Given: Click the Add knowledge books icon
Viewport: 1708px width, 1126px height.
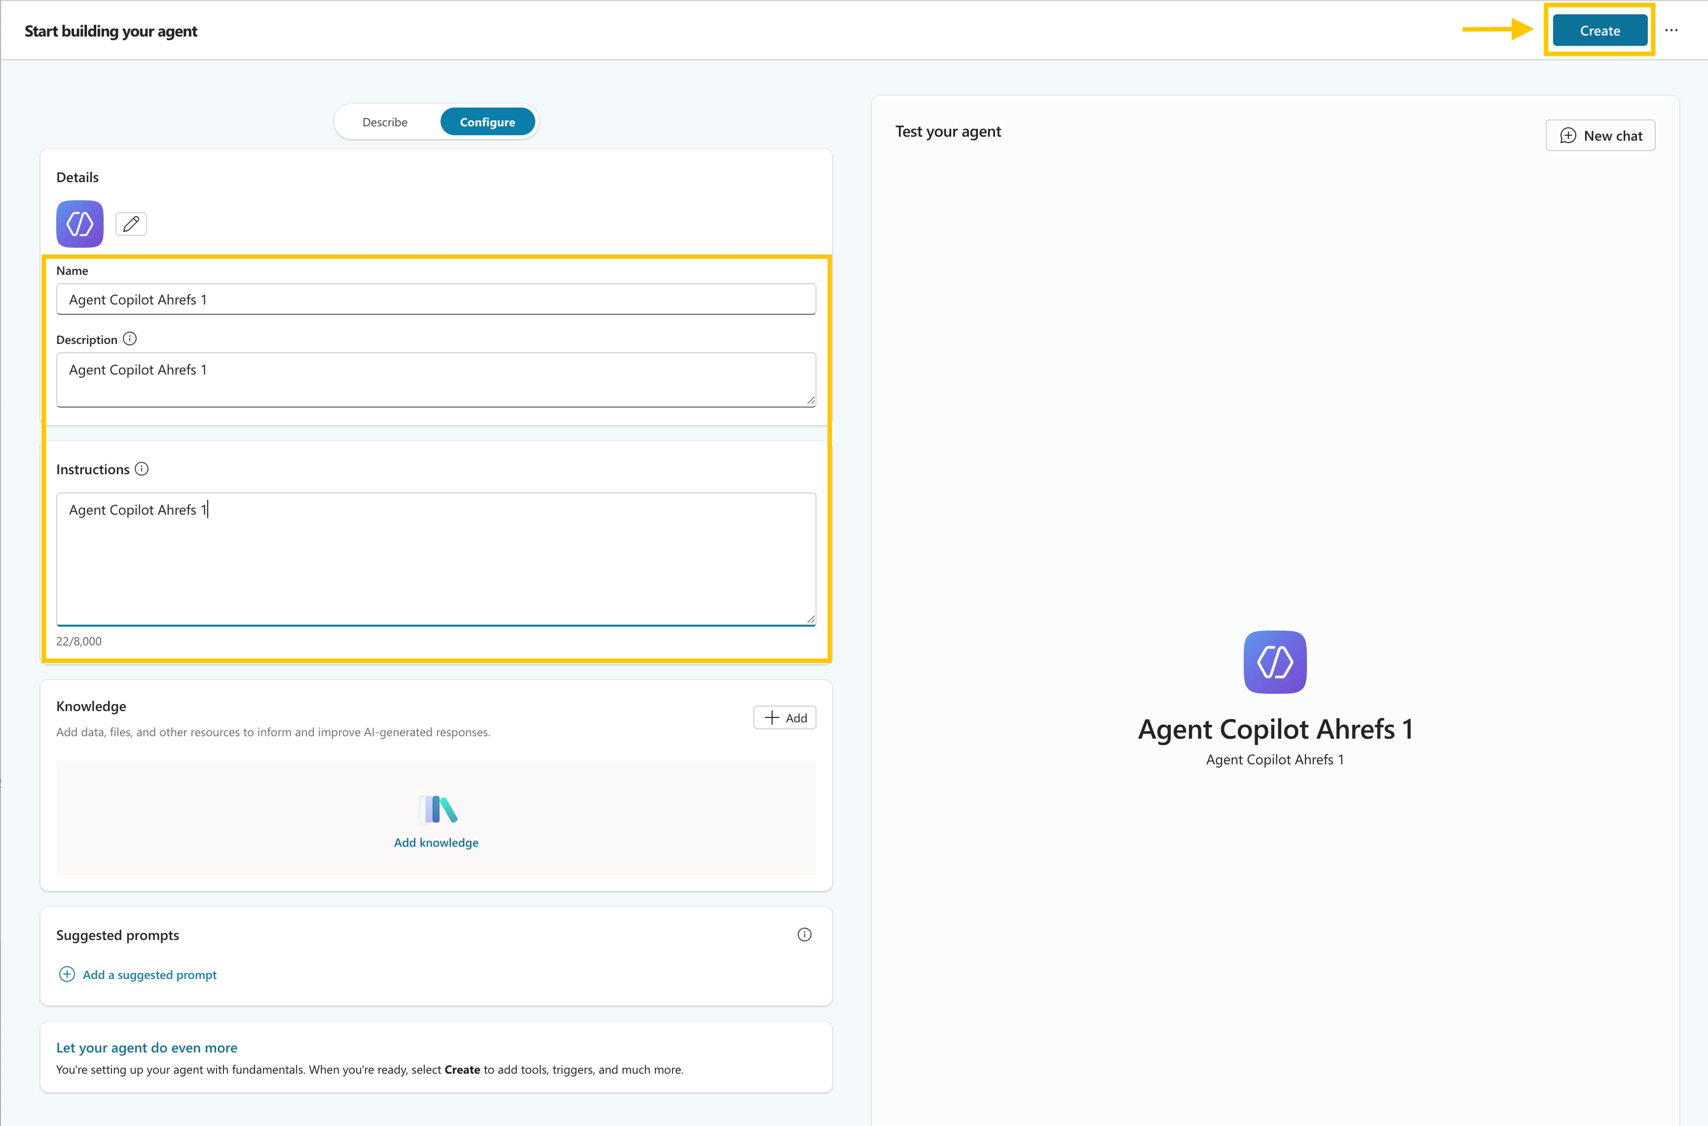Looking at the screenshot, I should point(437,809).
